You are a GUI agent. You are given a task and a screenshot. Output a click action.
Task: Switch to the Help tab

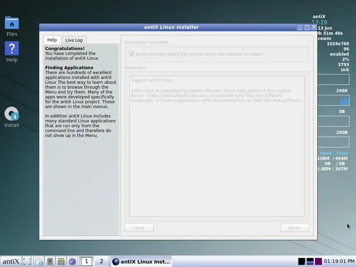pos(52,40)
